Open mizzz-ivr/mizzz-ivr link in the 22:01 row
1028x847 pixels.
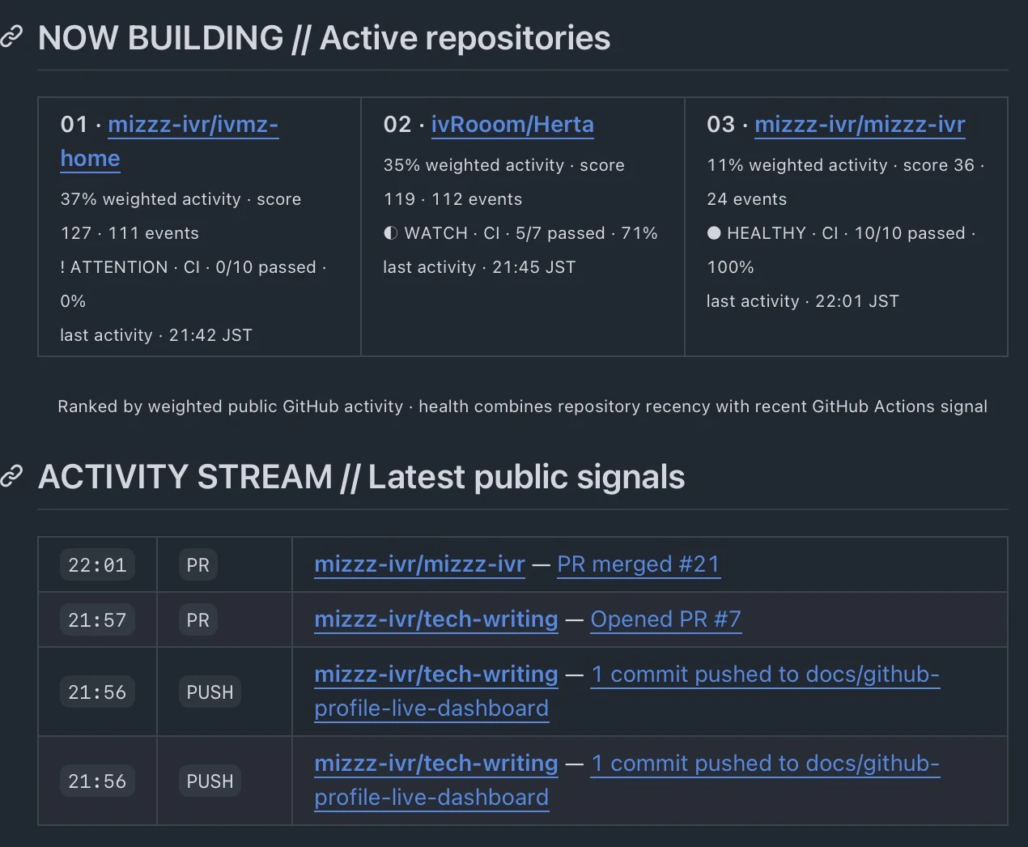[419, 564]
